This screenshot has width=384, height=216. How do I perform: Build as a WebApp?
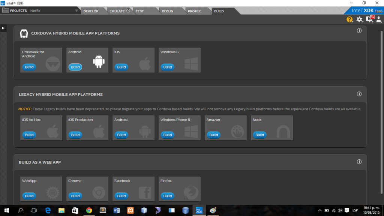[29, 196]
